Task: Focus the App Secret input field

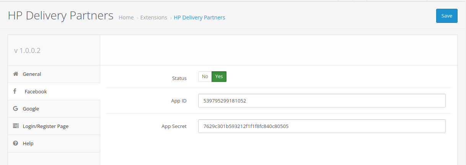Action: tap(322, 126)
